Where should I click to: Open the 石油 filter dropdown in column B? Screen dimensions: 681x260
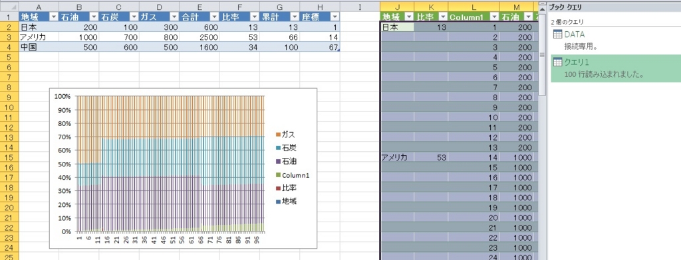tap(94, 17)
